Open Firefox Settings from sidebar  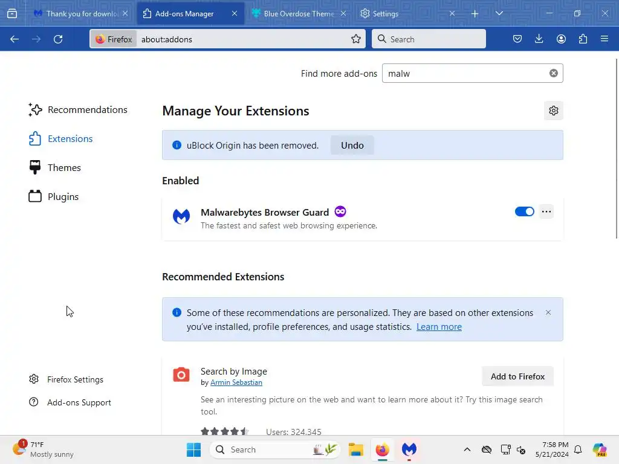click(66, 379)
